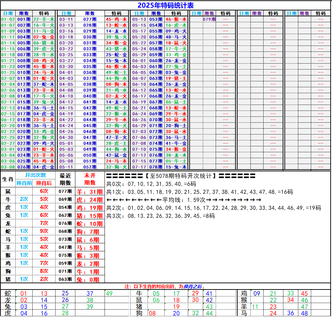This screenshot has height=318, width=332.
Task: Click the 开出次数 column header
Action: (35, 175)
